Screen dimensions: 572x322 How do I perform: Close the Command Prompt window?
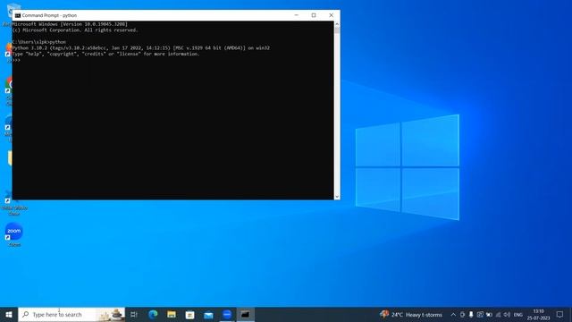332,15
